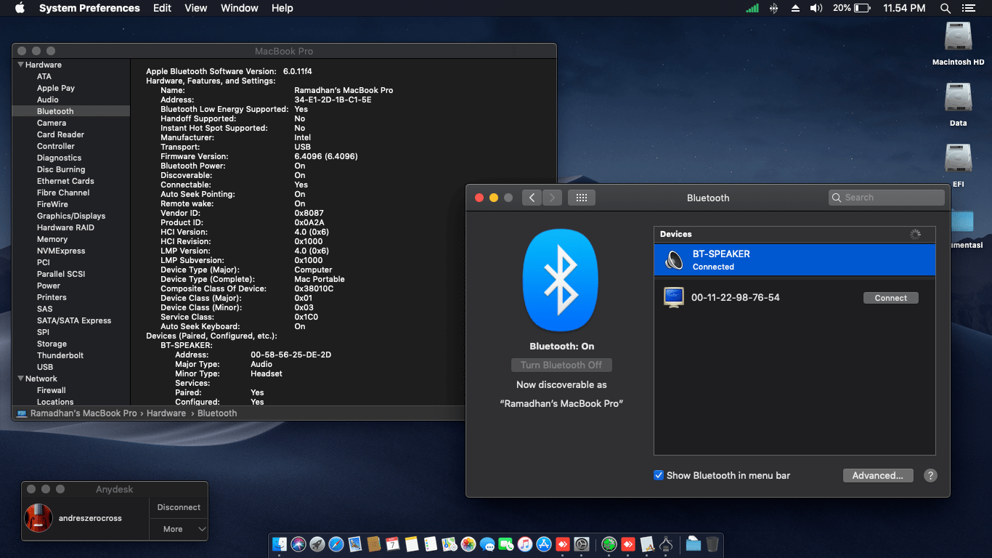Select USB in Hardware sidebar
This screenshot has width=992, height=558.
pos(45,367)
